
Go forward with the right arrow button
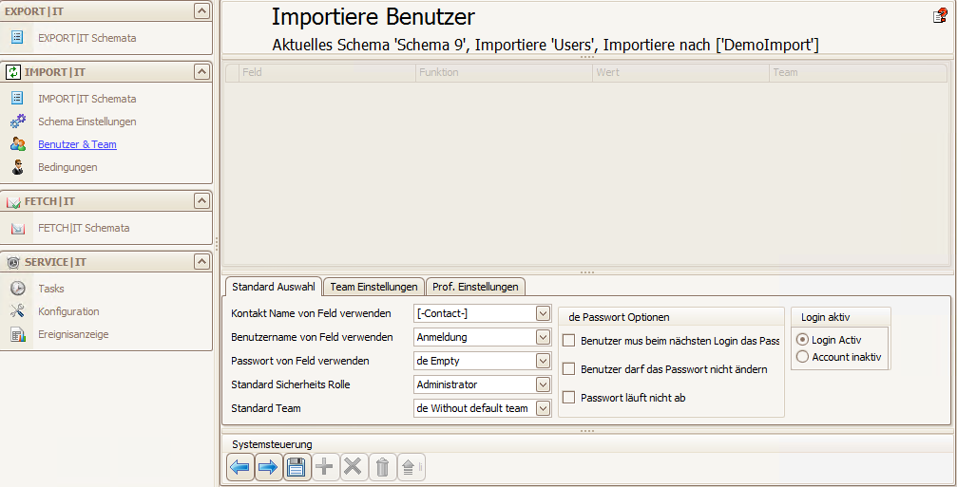click(268, 467)
